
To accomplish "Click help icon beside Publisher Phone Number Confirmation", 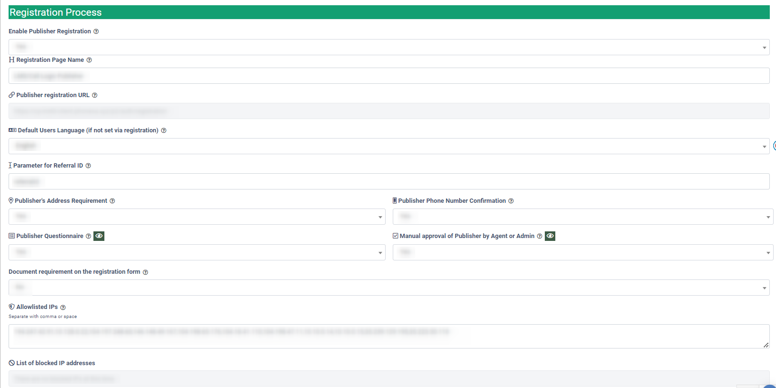I will pyautogui.click(x=511, y=201).
